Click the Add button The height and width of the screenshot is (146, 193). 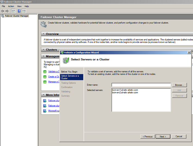179,90
